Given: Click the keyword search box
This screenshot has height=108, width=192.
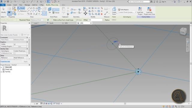Looking at the screenshot, I should 139,1.
